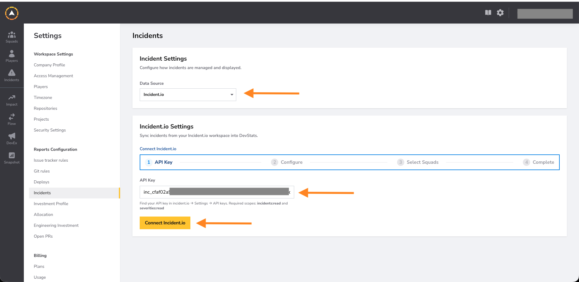Select the Configure step
The height and width of the screenshot is (282, 579).
[x=287, y=162]
